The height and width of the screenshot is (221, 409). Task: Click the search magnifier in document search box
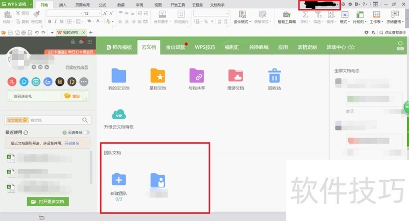pyautogui.click(x=85, y=120)
